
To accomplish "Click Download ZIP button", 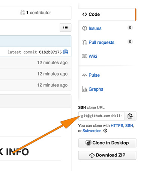I will click(107, 155).
